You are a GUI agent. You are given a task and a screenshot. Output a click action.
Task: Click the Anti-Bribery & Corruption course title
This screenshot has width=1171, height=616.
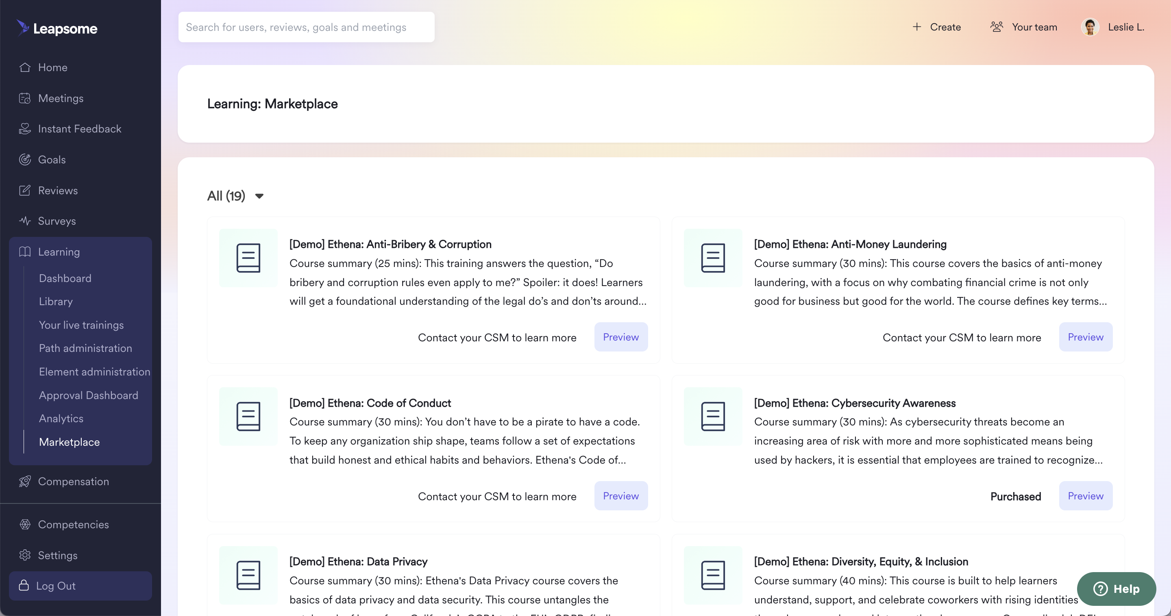point(390,244)
